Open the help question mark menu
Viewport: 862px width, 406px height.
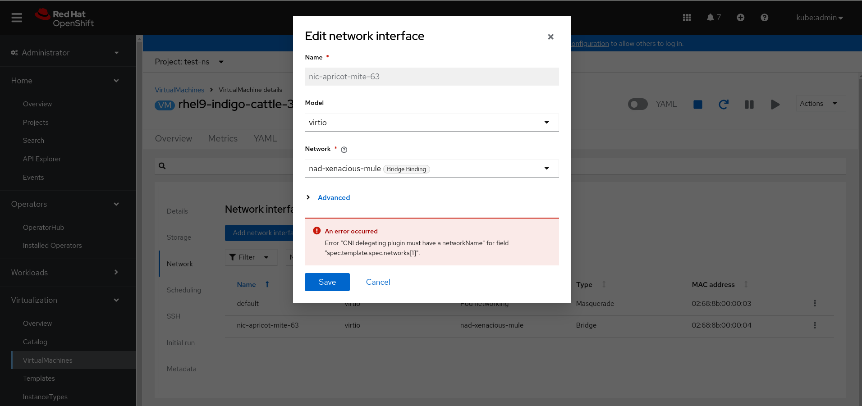tap(764, 18)
